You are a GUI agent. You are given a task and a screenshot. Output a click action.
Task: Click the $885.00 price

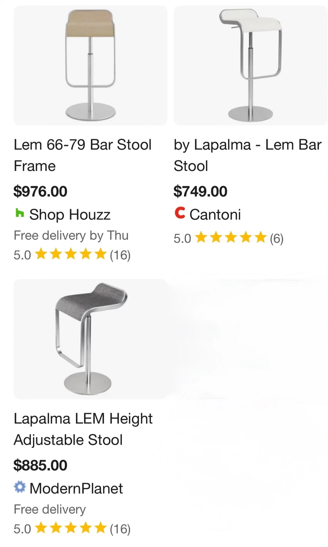pos(40,465)
